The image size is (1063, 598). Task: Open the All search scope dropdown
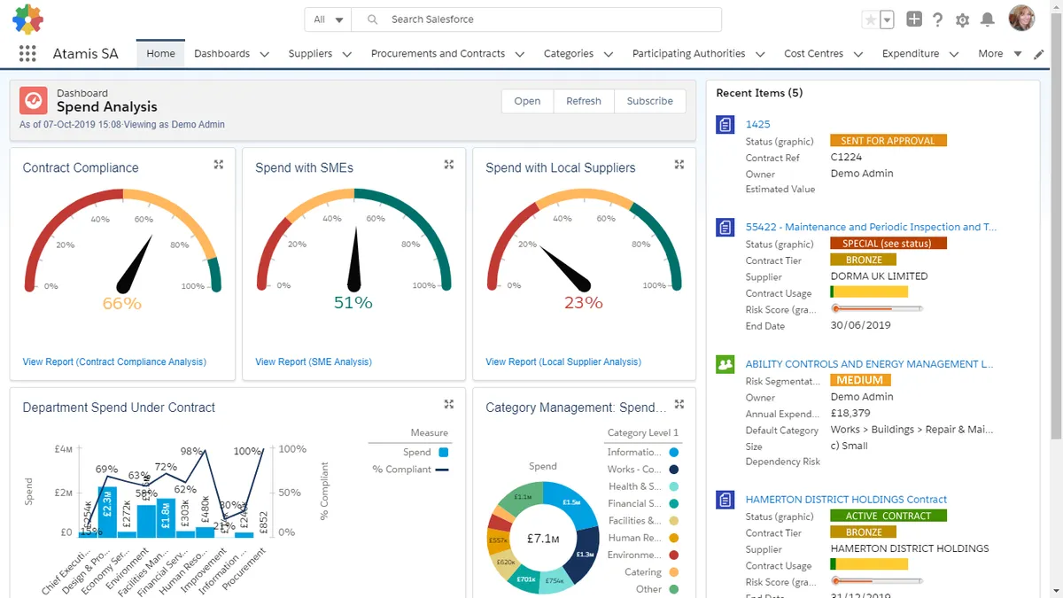(328, 19)
